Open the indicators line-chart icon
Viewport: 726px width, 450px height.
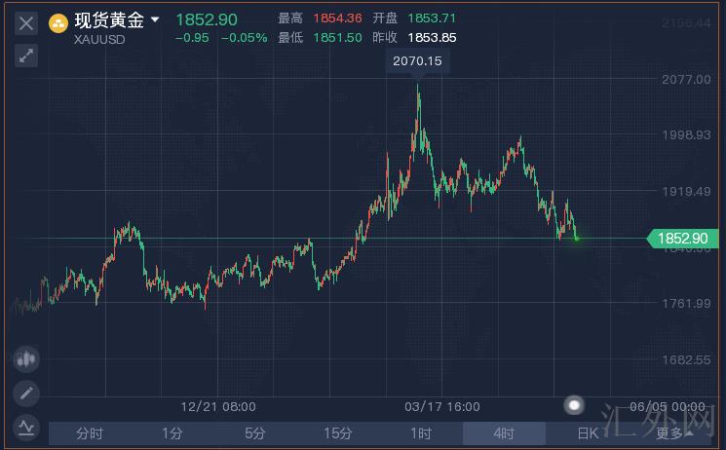[x=26, y=426]
